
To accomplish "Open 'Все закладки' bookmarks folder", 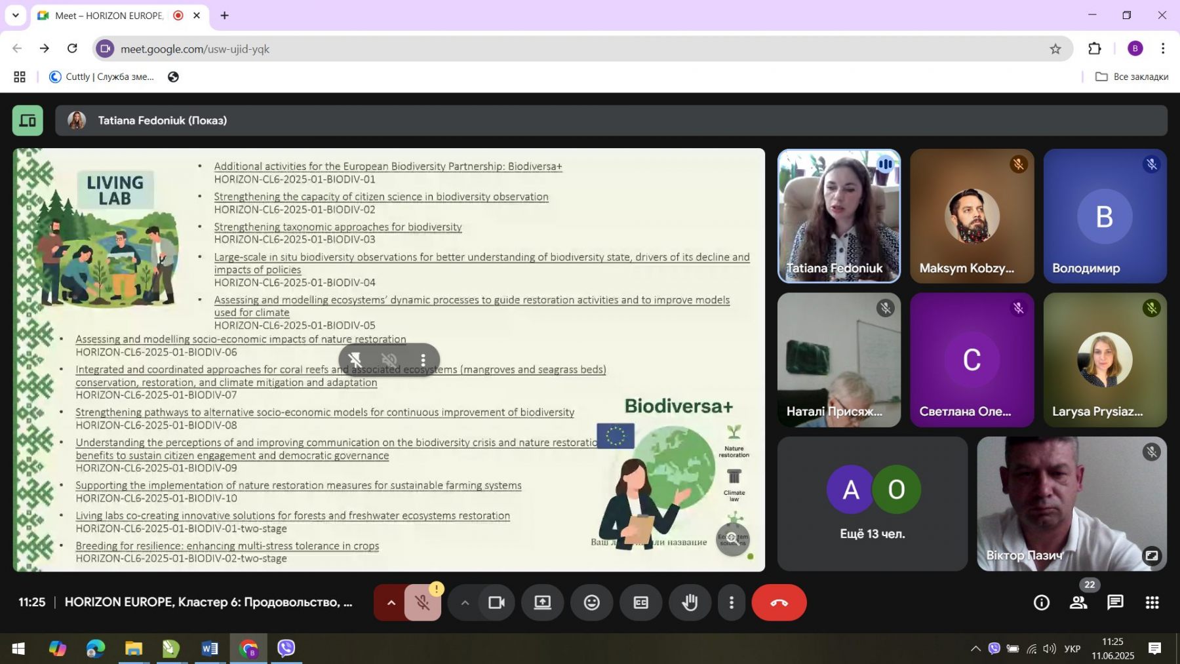I will (1131, 77).
